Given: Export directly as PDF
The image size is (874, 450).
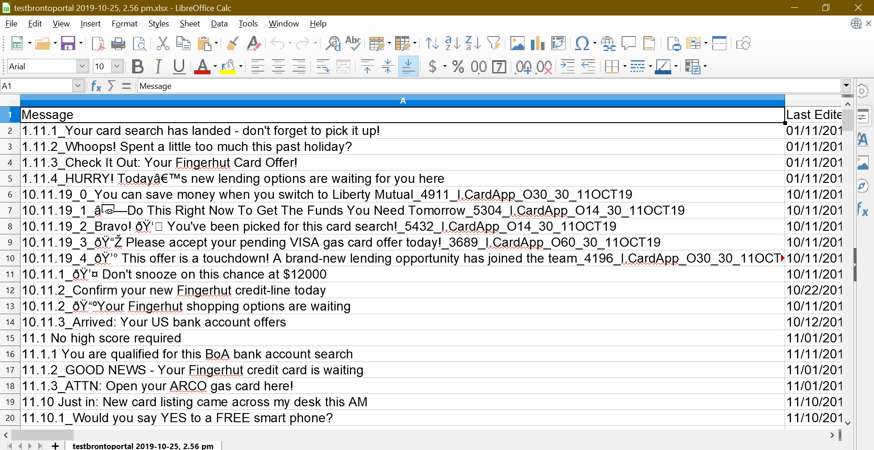Looking at the screenshot, I should [98, 43].
